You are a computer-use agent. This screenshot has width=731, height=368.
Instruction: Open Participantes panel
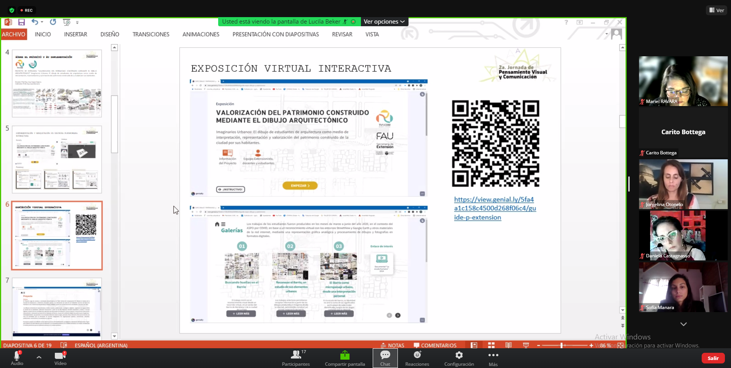[x=296, y=358]
